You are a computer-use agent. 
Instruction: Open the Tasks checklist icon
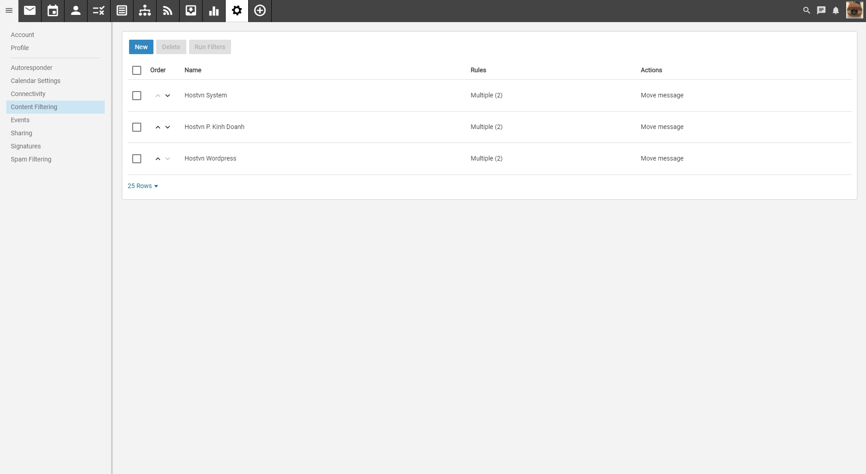pos(99,10)
